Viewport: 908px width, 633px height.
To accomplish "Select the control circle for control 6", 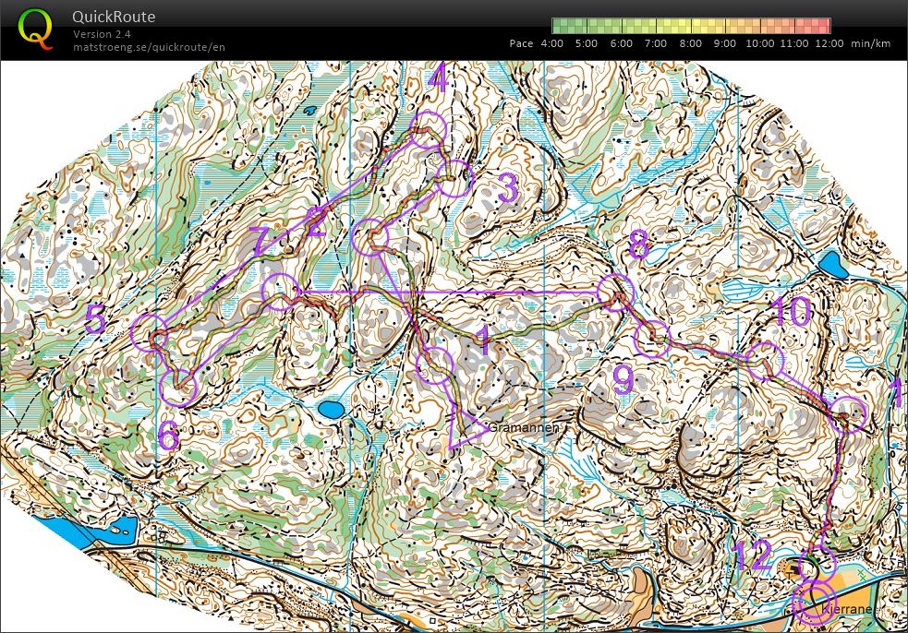I will pyautogui.click(x=178, y=388).
